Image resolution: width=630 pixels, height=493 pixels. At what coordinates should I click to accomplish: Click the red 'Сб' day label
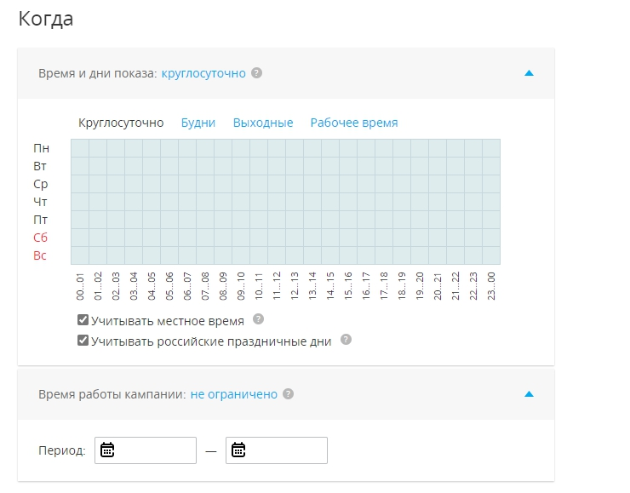(x=40, y=238)
